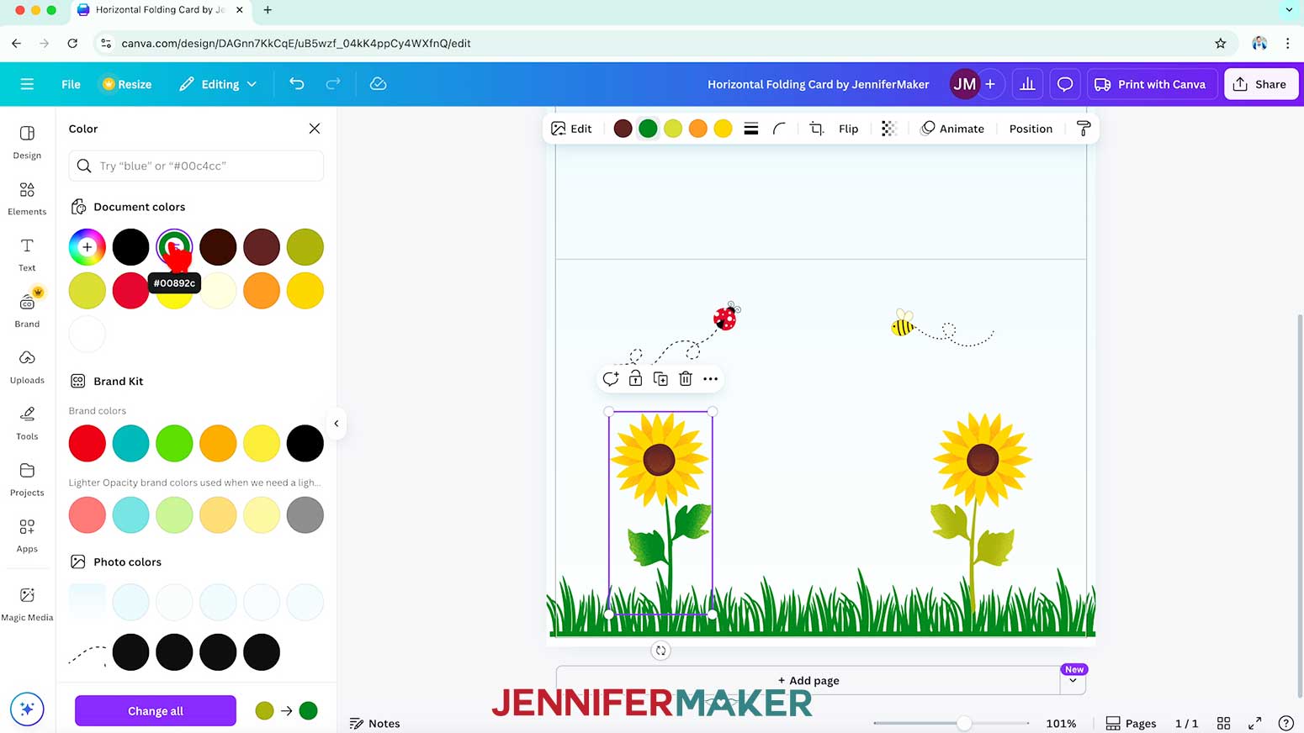Open the Tools sidebar panel
The image size is (1304, 733).
click(27, 424)
